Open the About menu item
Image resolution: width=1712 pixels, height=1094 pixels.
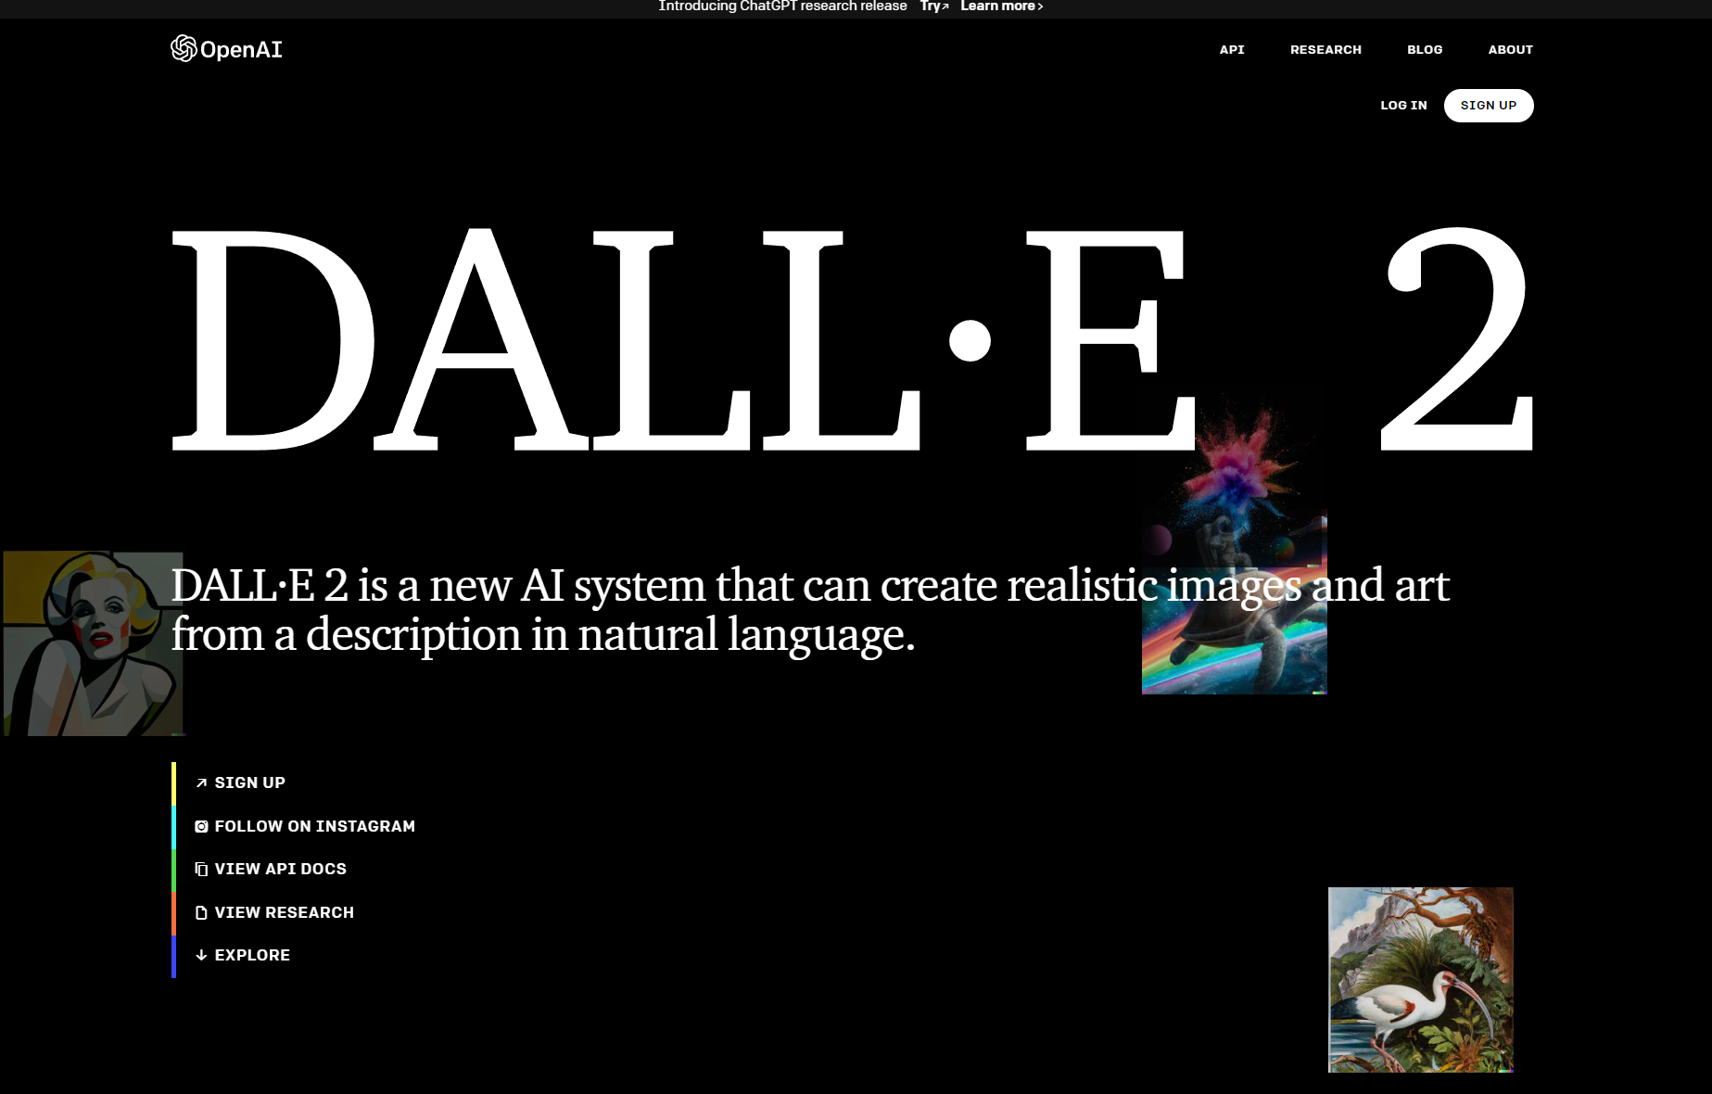tap(1510, 50)
